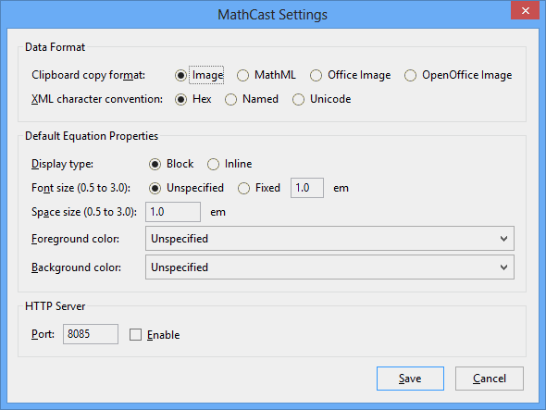Click the 'Data Format' group title
This screenshot has width=546, height=410.
55,47
